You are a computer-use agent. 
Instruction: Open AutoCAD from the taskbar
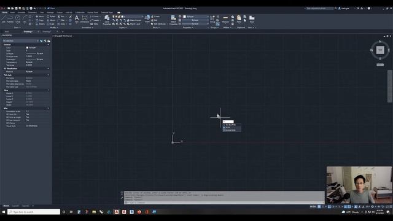117,212
